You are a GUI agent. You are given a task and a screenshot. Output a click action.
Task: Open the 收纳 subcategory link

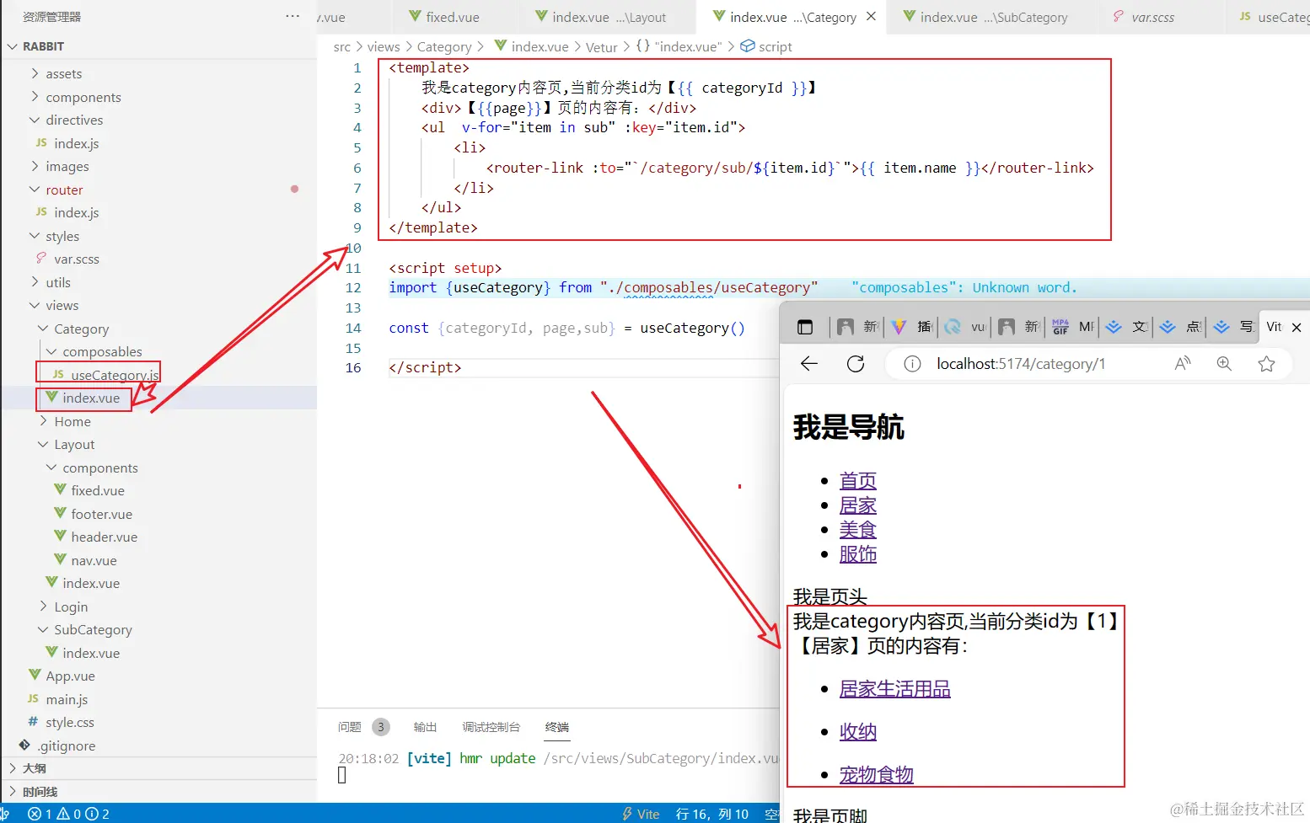(857, 732)
